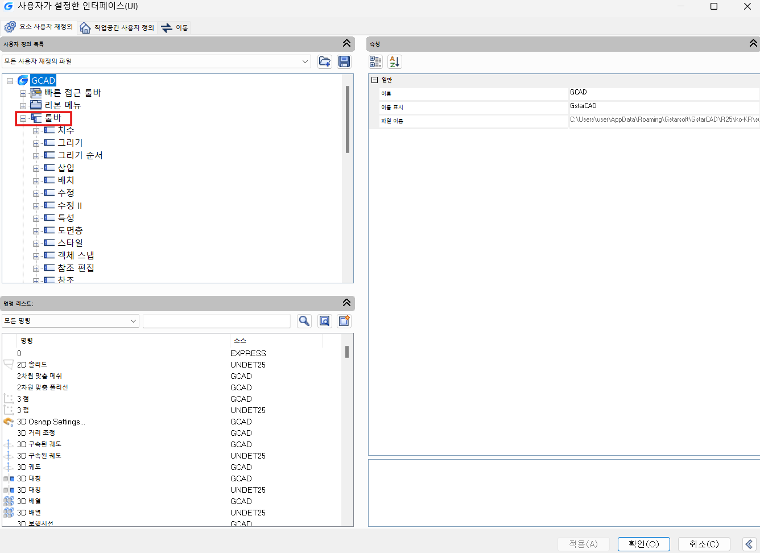Expand the 빠른 접근 툴바 node
The image size is (760, 553).
click(x=23, y=93)
